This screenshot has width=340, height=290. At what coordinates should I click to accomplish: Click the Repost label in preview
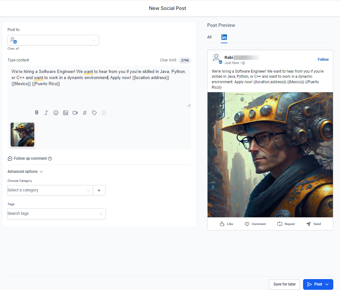(289, 224)
